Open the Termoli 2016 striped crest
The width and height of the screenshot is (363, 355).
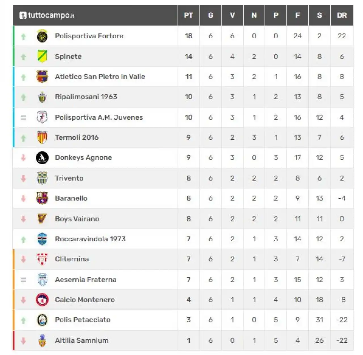(x=42, y=138)
